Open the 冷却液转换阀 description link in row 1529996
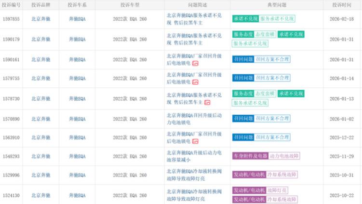The image size is (362, 204). pos(194,175)
